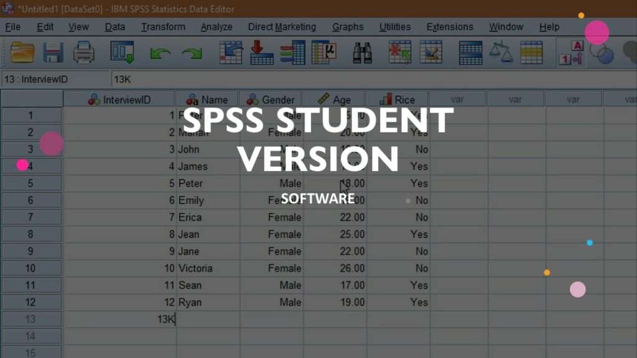Select row 8 header
This screenshot has width=637, height=358.
31,234
